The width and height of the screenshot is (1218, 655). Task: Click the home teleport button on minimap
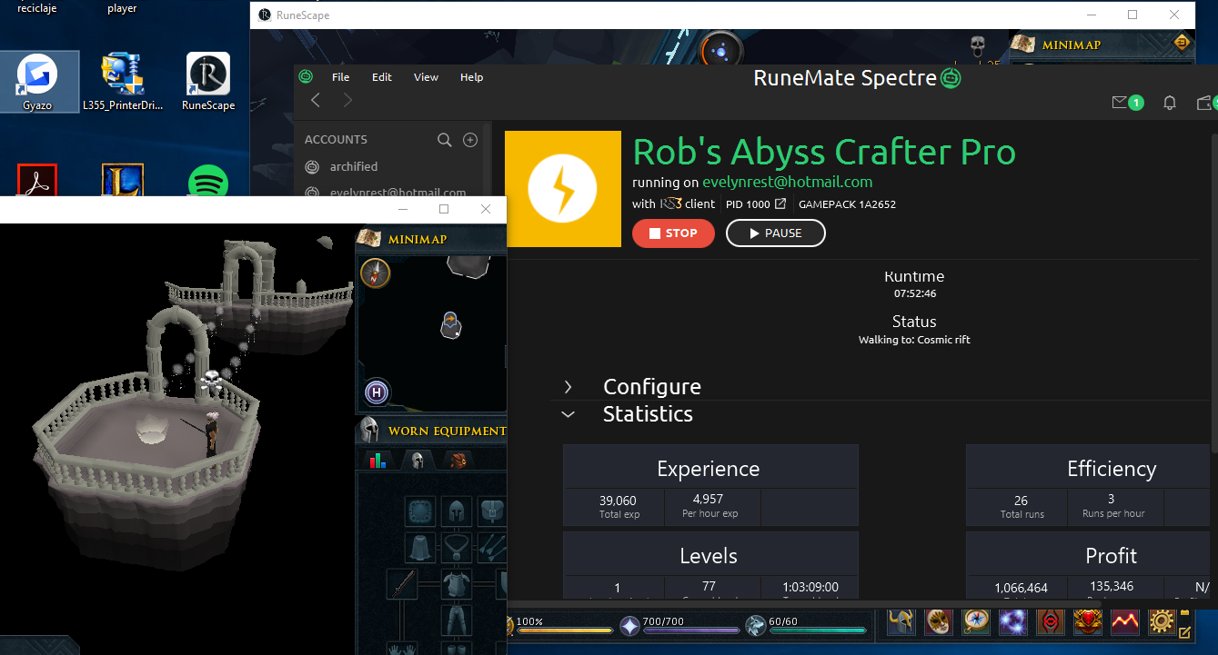[377, 392]
